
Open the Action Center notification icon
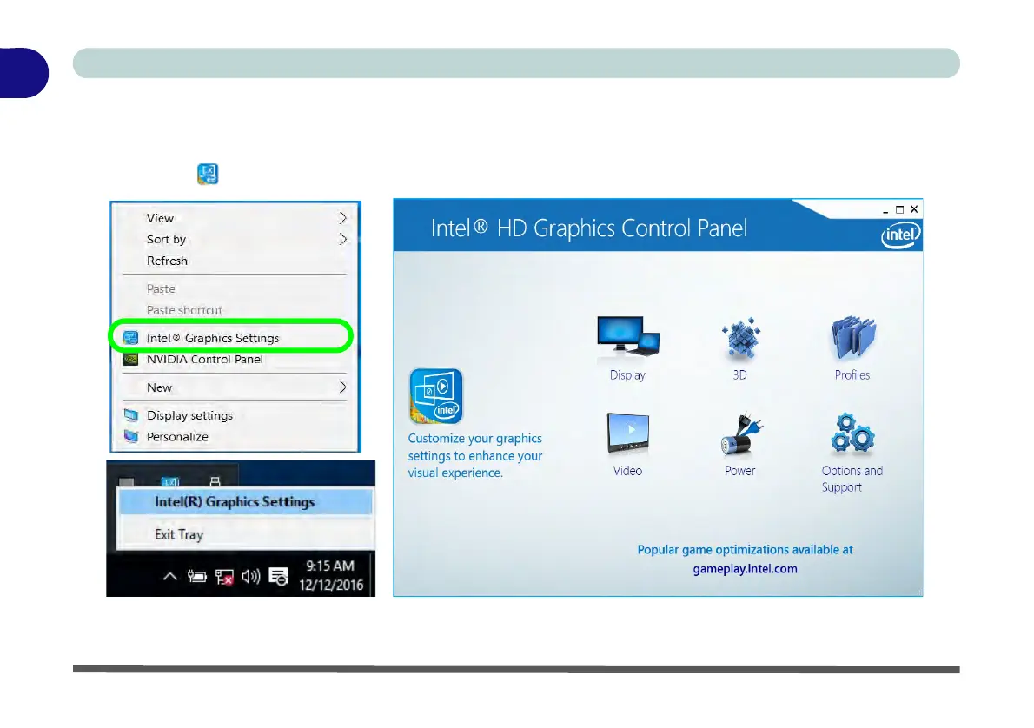[x=278, y=576]
